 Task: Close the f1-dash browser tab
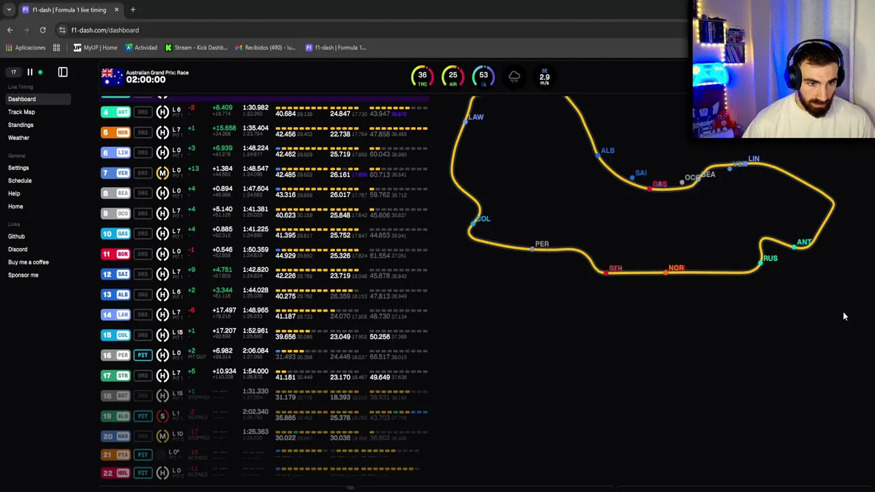click(x=116, y=10)
